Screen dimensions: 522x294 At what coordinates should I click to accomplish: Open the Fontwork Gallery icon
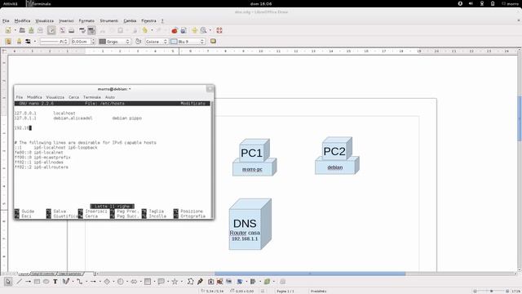pos(210,282)
